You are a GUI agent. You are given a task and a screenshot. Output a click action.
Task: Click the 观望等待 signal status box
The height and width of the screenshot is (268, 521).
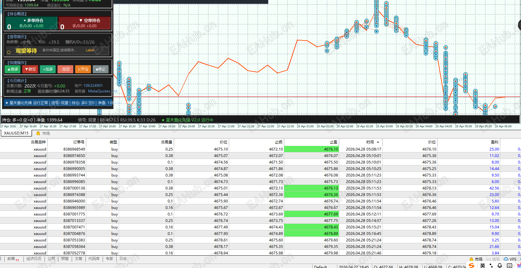58,50
